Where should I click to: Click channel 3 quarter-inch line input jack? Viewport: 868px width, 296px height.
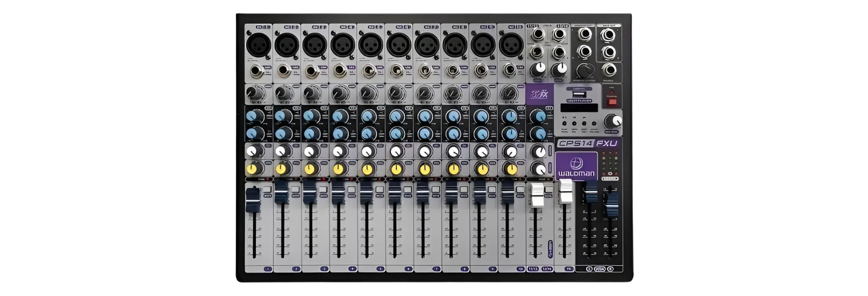point(312,71)
